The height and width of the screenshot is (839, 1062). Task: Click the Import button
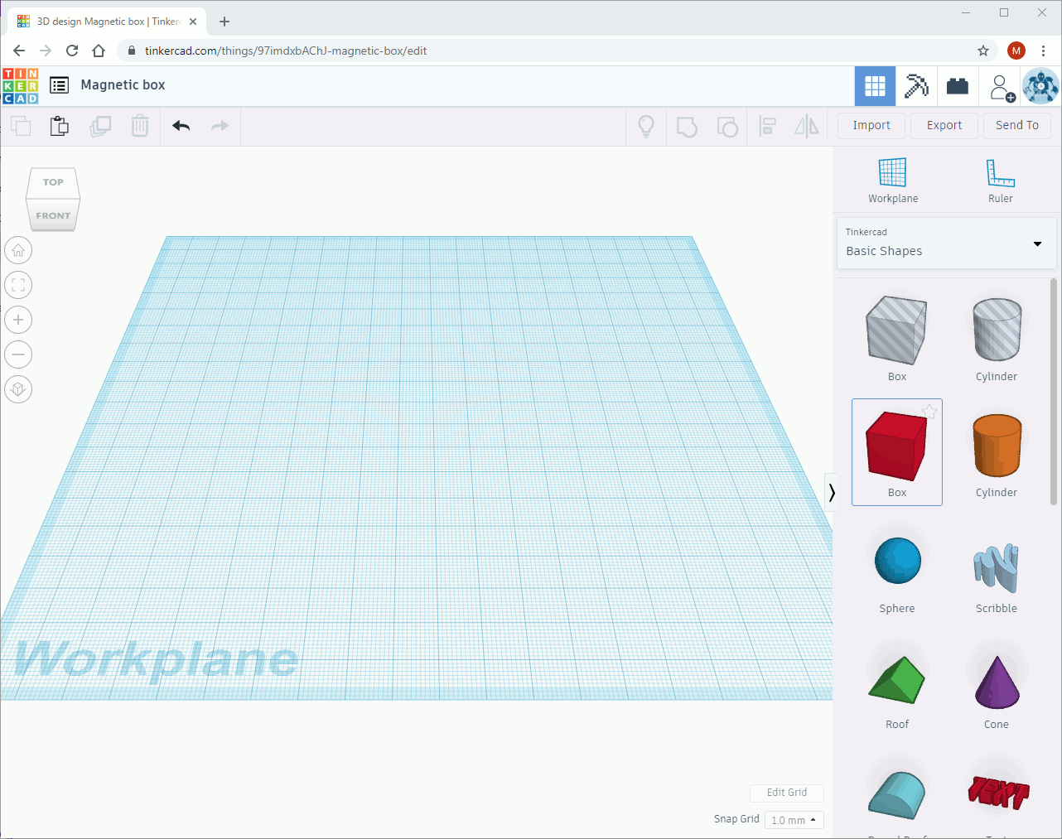pos(871,126)
